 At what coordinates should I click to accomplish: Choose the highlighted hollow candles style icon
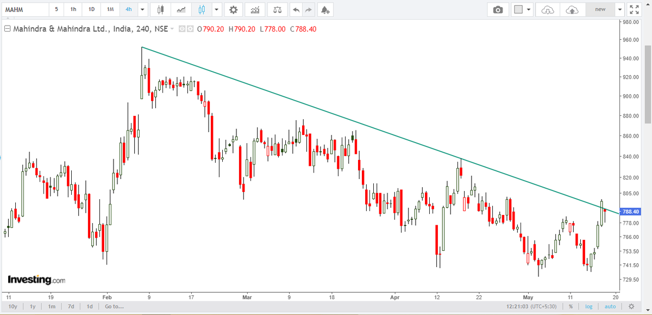pos(202,10)
